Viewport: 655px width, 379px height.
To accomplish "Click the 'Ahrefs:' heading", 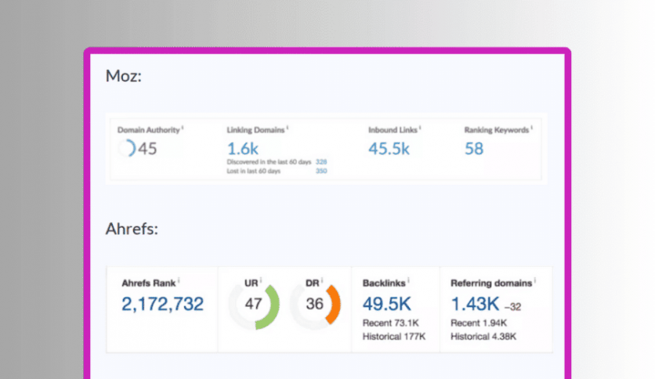I will 132,229.
